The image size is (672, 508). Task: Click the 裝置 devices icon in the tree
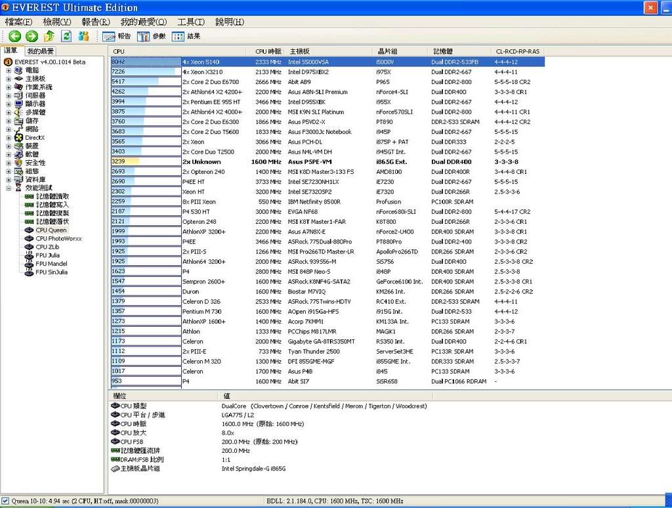coord(18,146)
